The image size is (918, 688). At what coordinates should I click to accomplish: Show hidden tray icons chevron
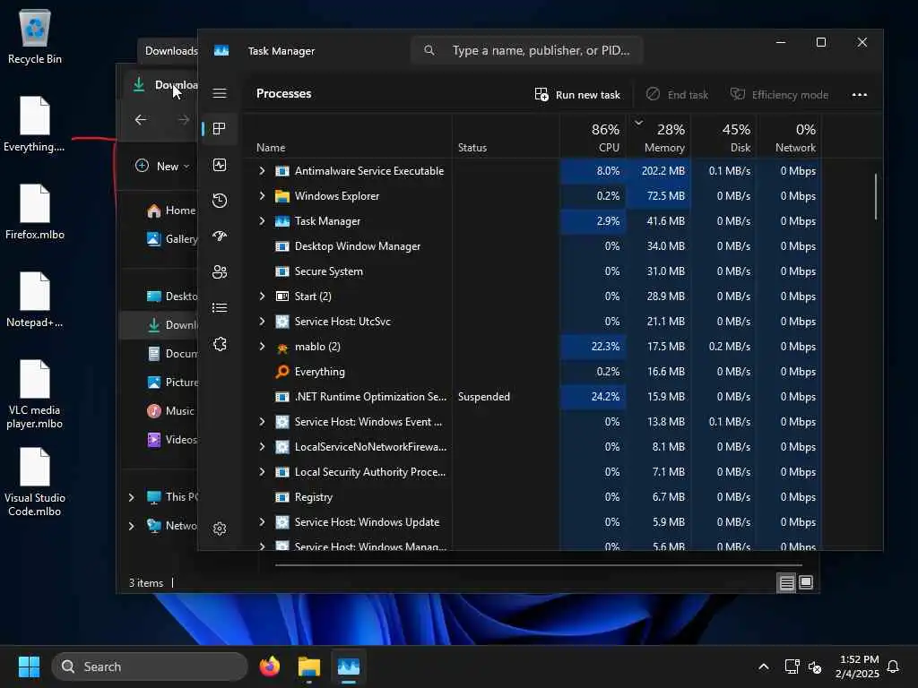pyautogui.click(x=764, y=666)
